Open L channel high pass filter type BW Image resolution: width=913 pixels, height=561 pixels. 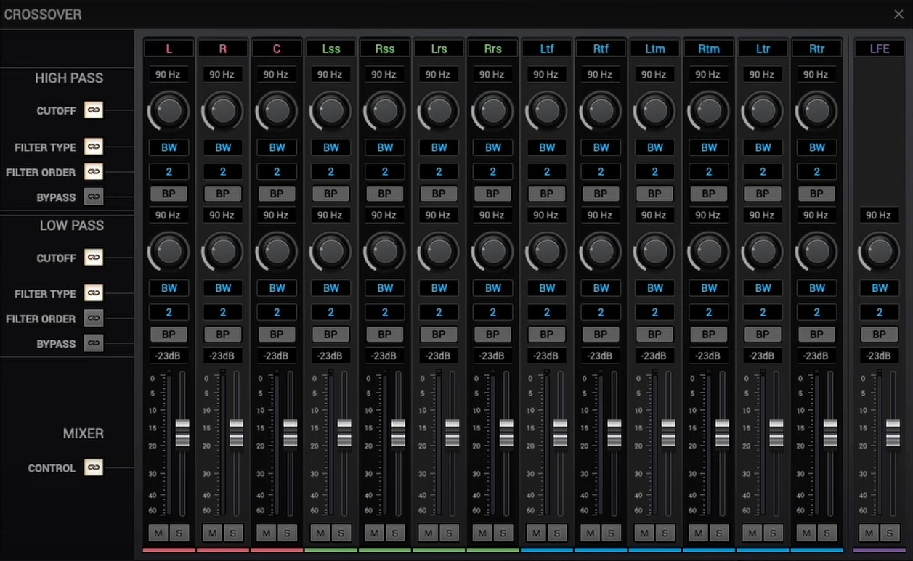pos(169,147)
